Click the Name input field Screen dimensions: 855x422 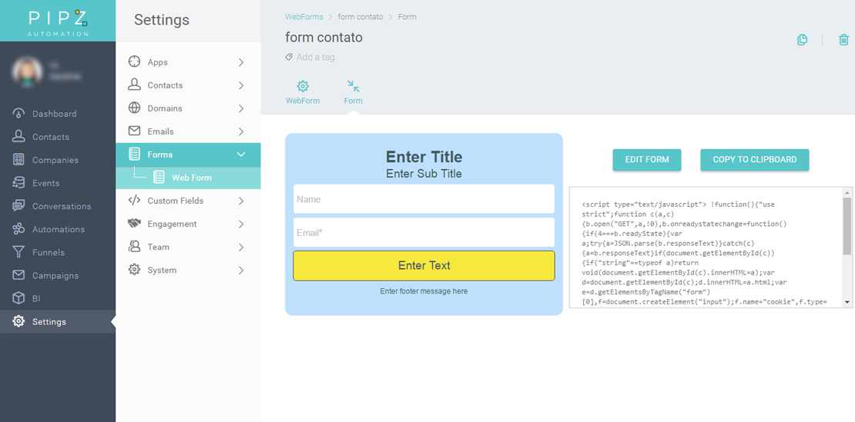point(424,199)
